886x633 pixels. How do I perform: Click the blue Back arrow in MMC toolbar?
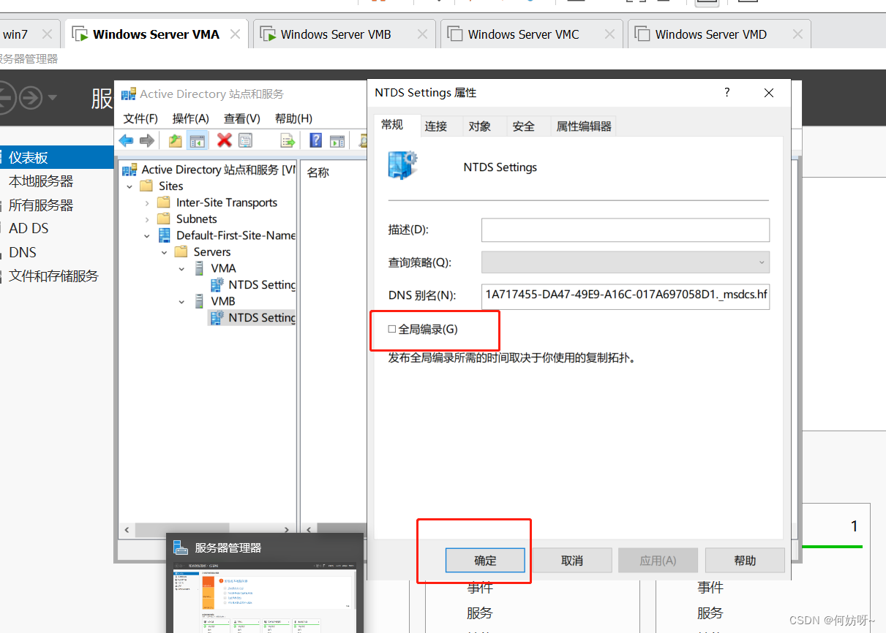coord(126,140)
